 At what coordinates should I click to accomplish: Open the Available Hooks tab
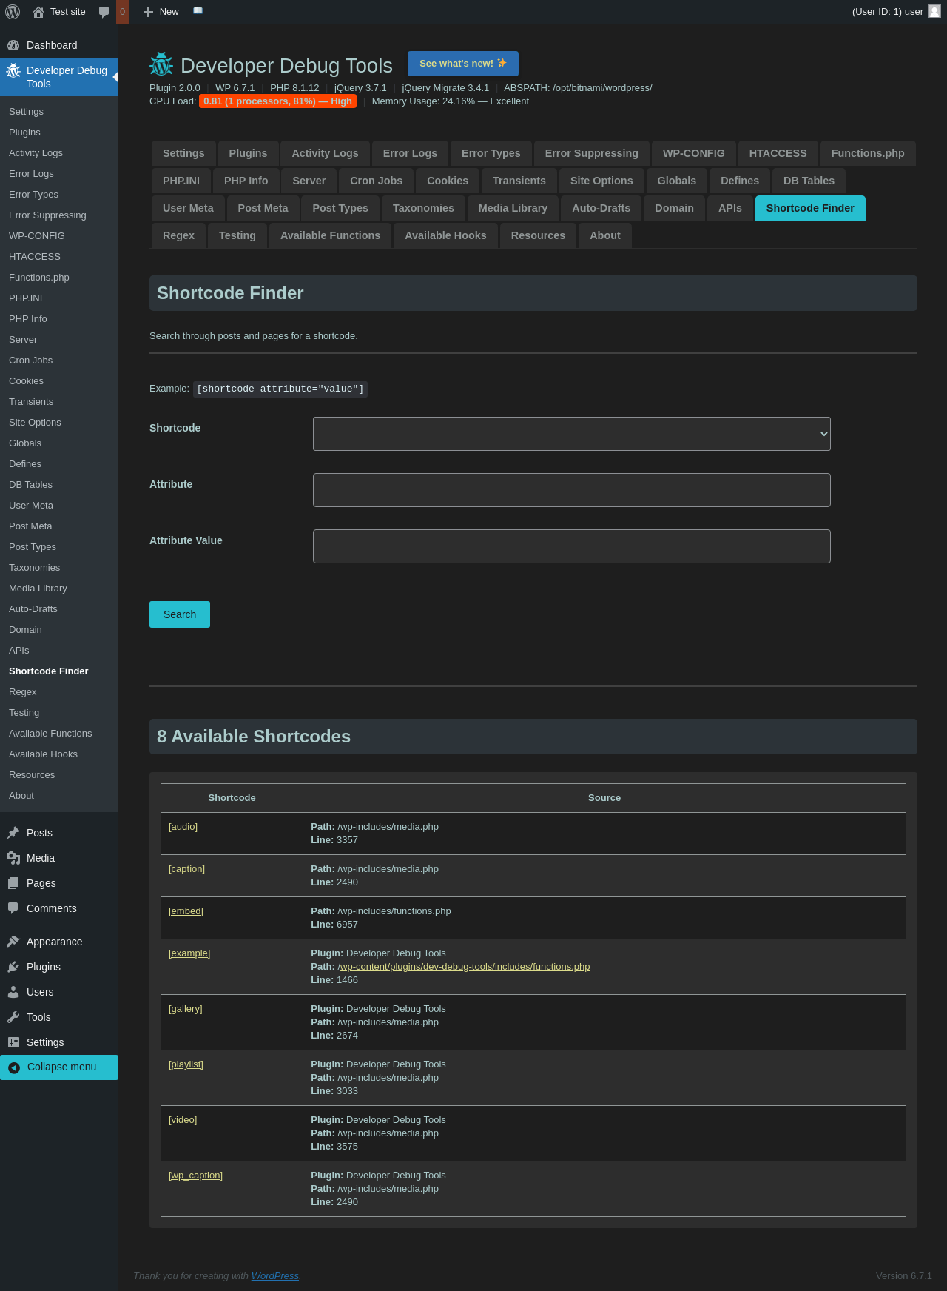click(x=445, y=235)
